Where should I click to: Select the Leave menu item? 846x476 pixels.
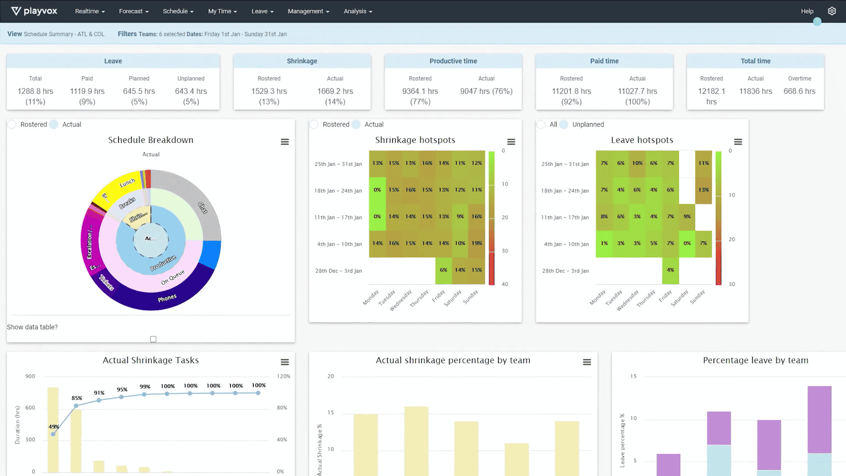[261, 11]
